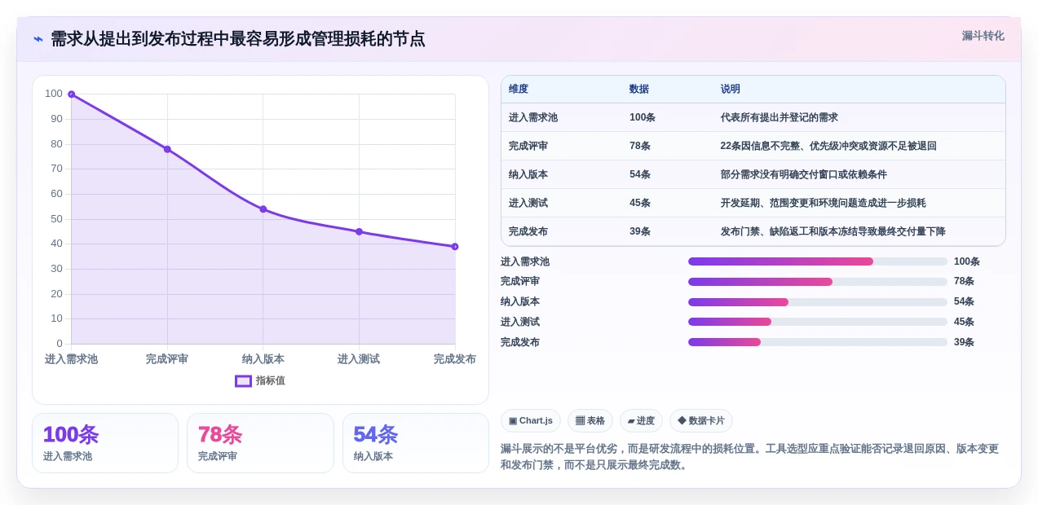Click the 数据 column header
This screenshot has width=1038, height=505.
pos(639,90)
